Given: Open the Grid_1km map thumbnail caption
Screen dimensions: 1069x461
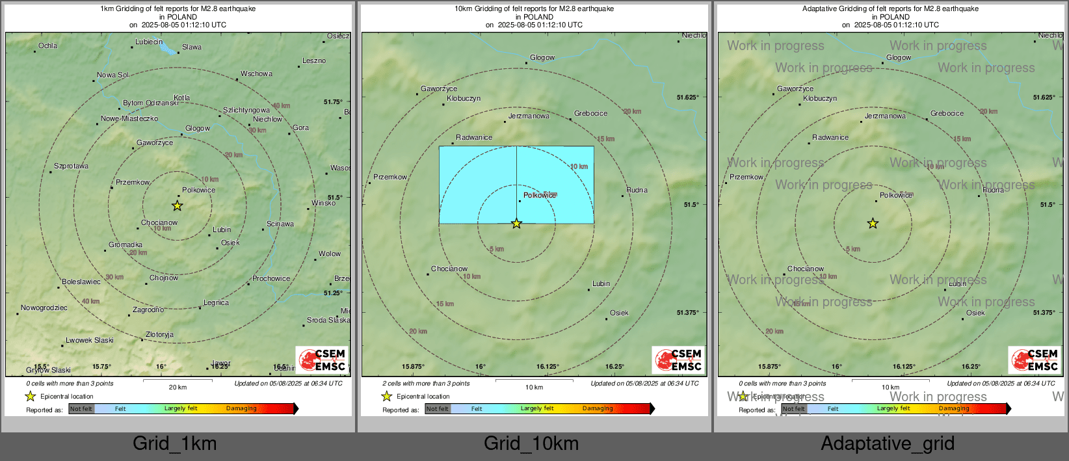Looking at the screenshot, I should (174, 443).
